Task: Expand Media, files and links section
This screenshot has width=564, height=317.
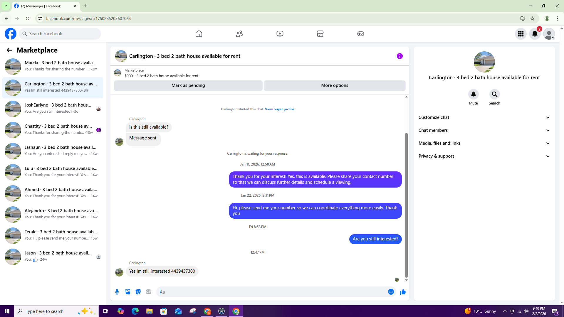Action: [484, 143]
